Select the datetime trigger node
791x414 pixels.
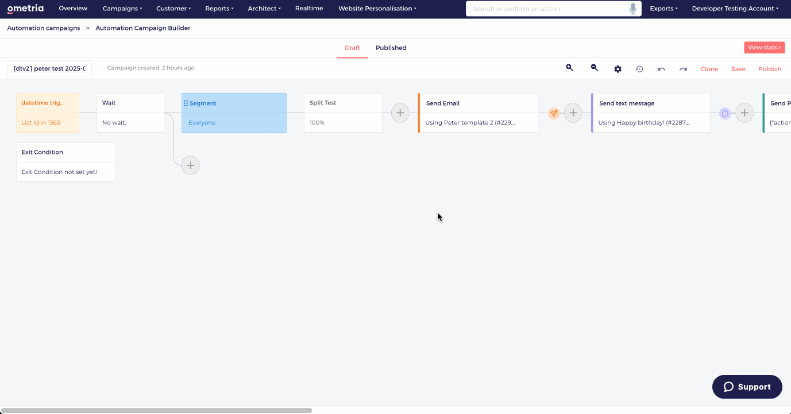pyautogui.click(x=48, y=113)
